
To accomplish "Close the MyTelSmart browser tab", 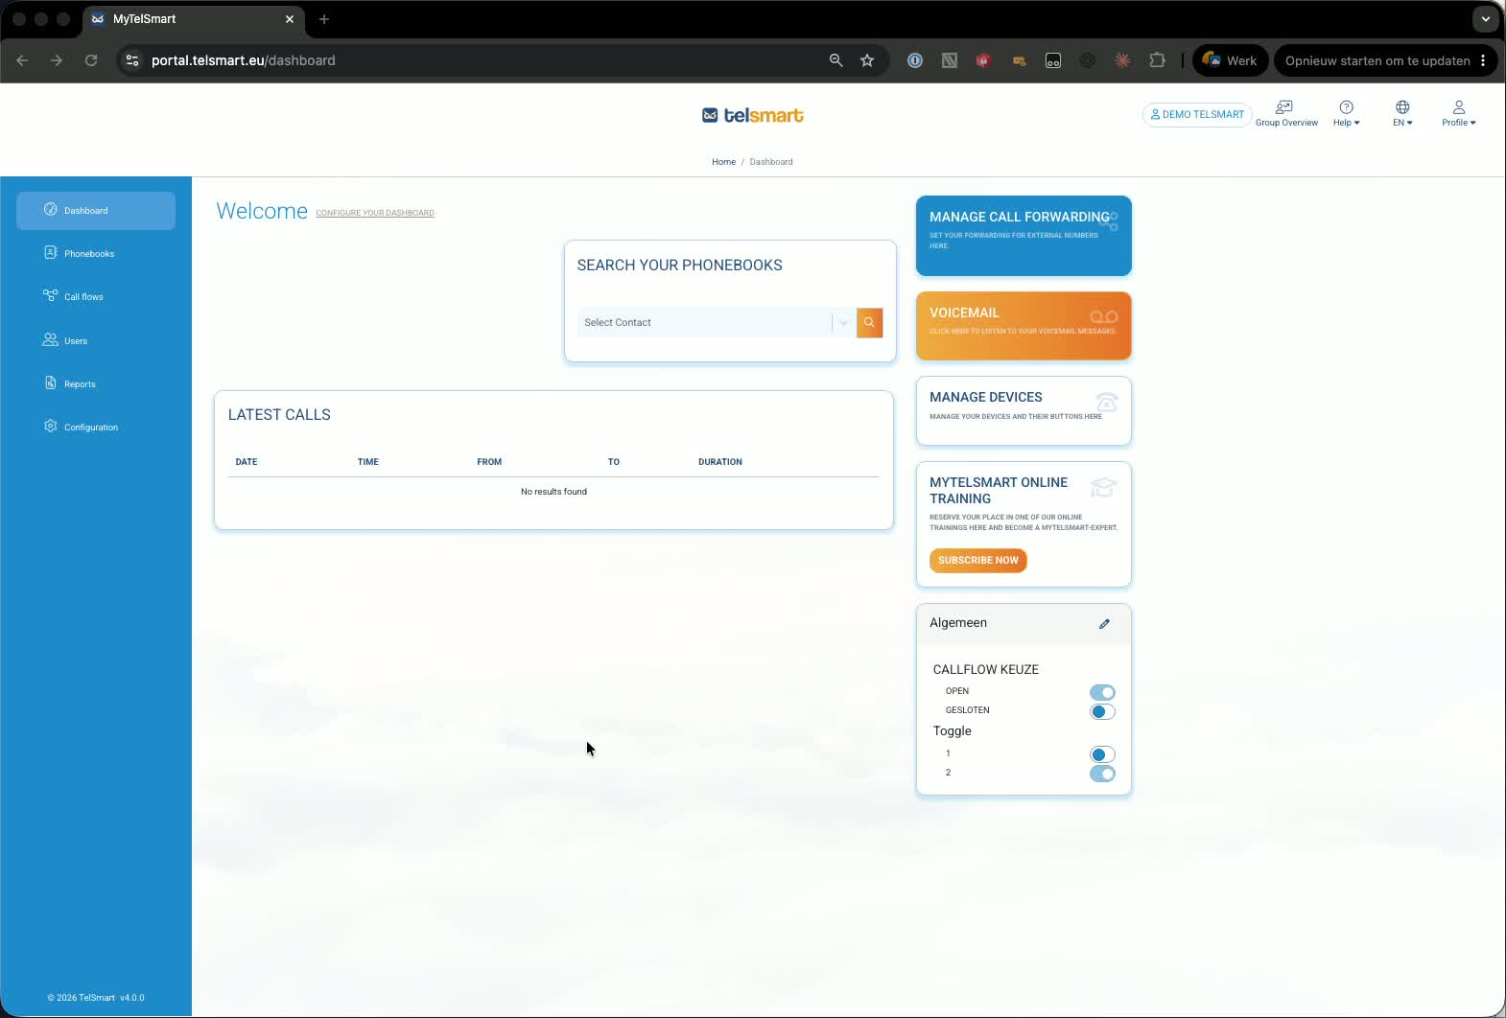I will pyautogui.click(x=290, y=19).
